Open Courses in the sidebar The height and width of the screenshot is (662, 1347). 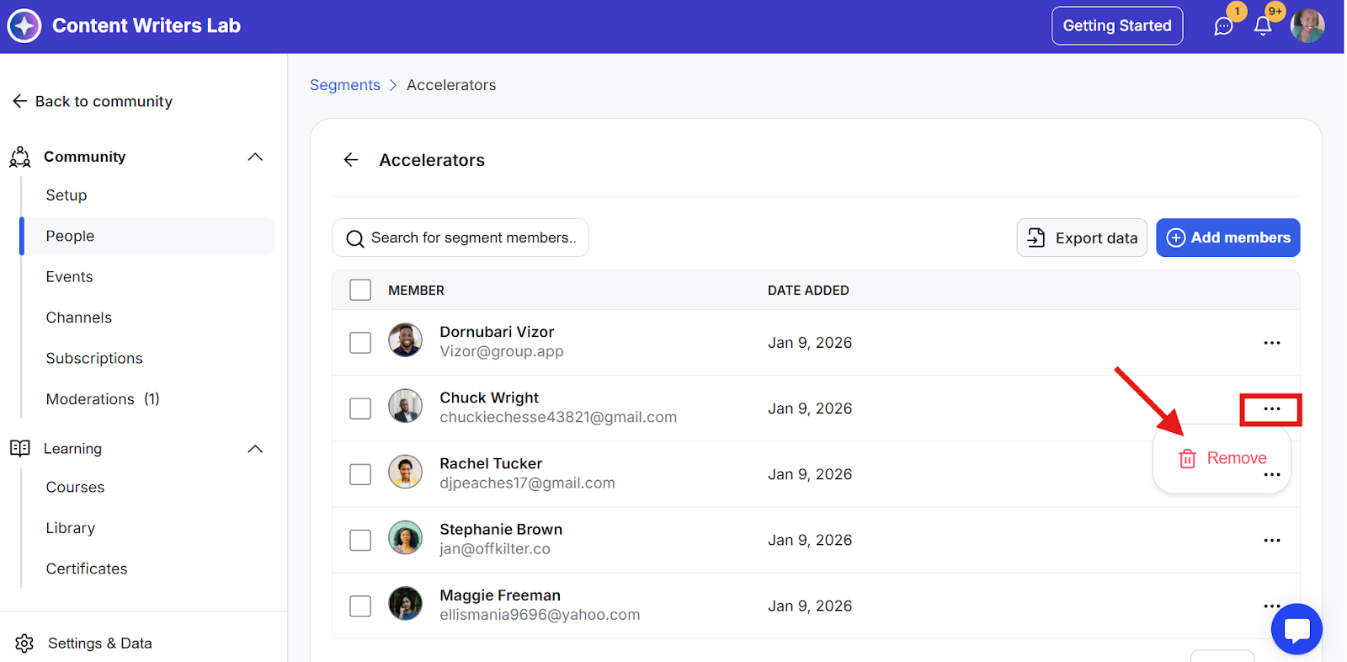[76, 488]
